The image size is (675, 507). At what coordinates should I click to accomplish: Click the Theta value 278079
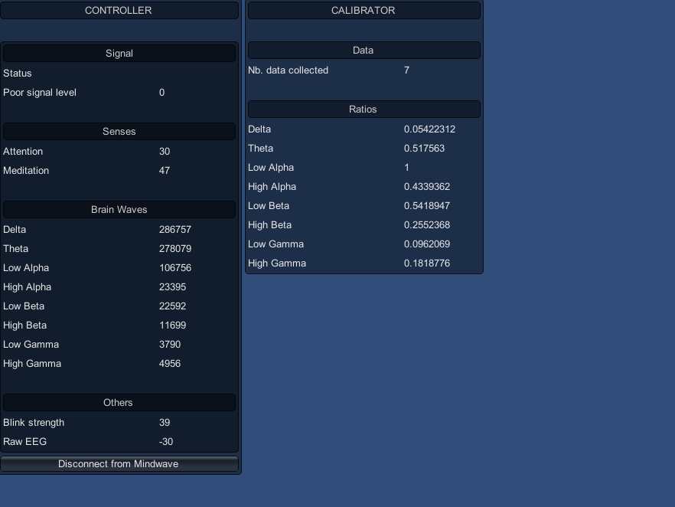pos(174,248)
